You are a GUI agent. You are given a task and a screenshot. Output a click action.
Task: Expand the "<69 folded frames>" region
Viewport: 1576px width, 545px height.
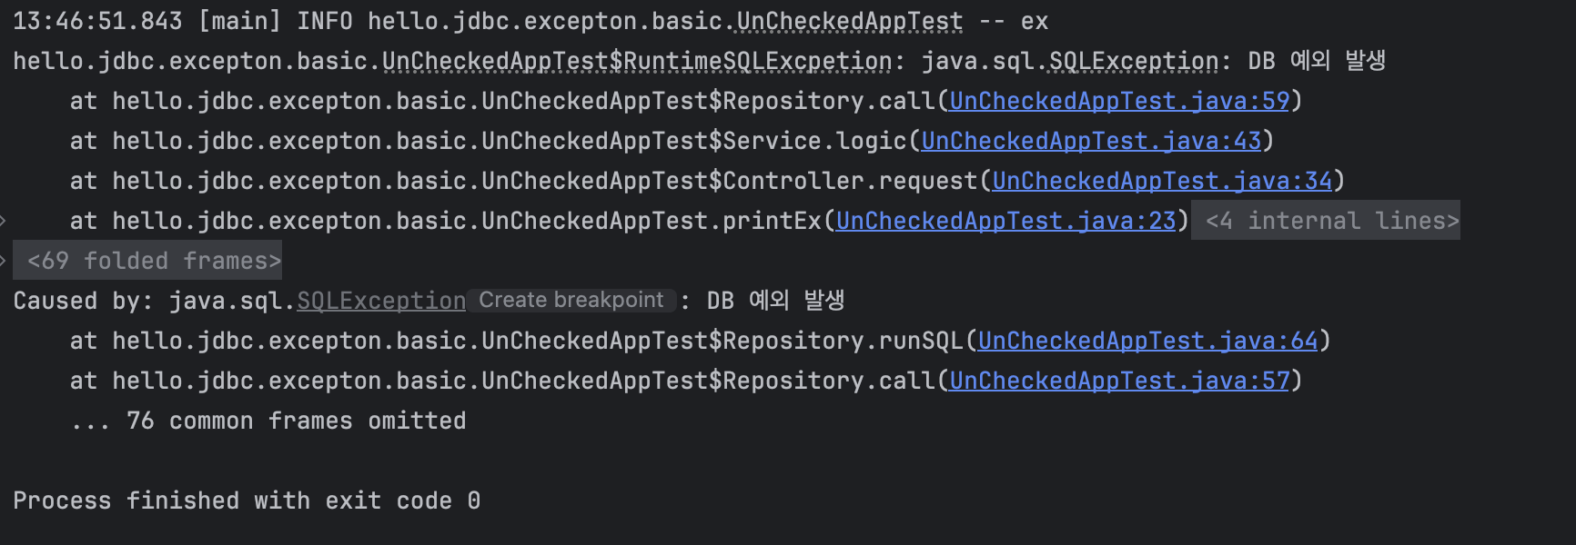[154, 261]
